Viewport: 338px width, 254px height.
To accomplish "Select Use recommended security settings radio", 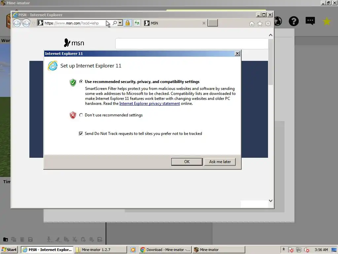I will click(81, 82).
